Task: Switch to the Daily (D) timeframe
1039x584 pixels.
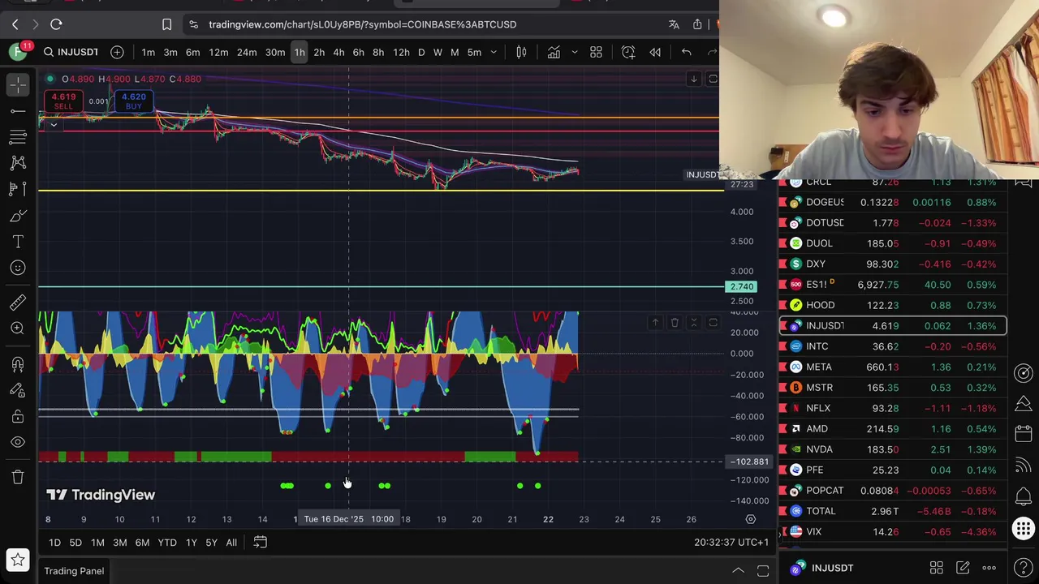Action: click(x=421, y=52)
